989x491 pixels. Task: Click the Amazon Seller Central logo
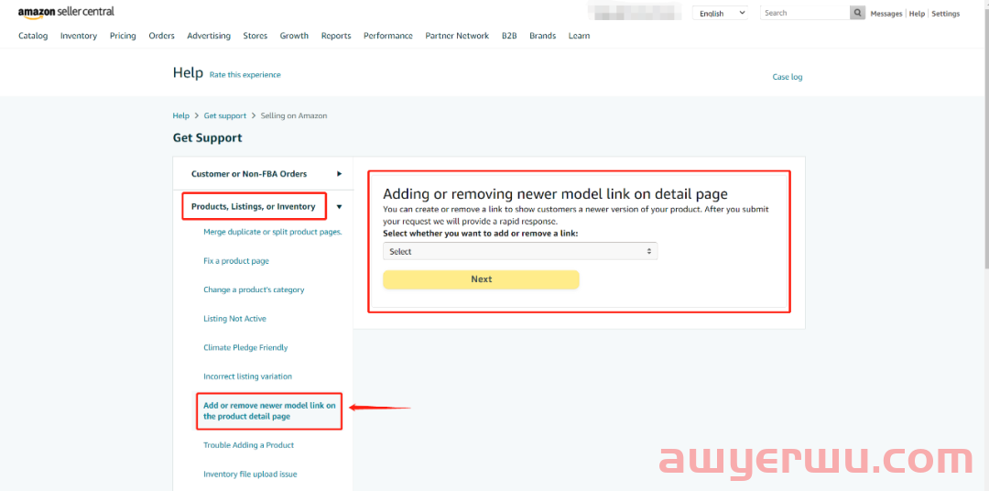66,12
